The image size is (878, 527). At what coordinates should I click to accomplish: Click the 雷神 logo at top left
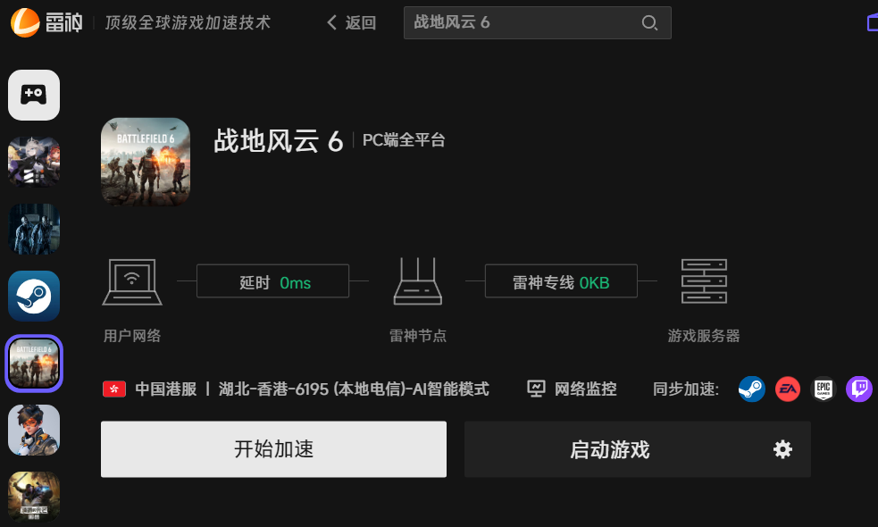46,23
